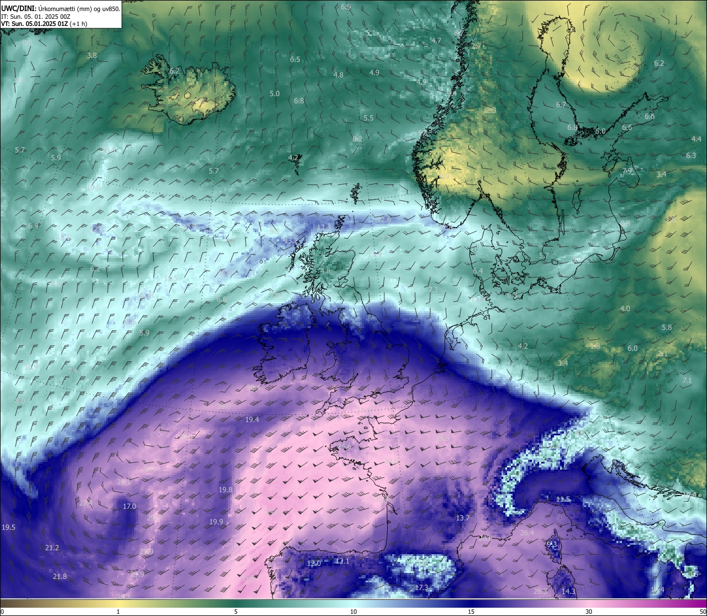Click the "19.5" value at the left edge
The height and width of the screenshot is (616, 707).
click(x=8, y=528)
